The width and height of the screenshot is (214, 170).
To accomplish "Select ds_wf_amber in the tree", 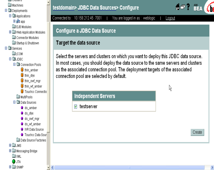I will pyautogui.click(x=33, y=124).
